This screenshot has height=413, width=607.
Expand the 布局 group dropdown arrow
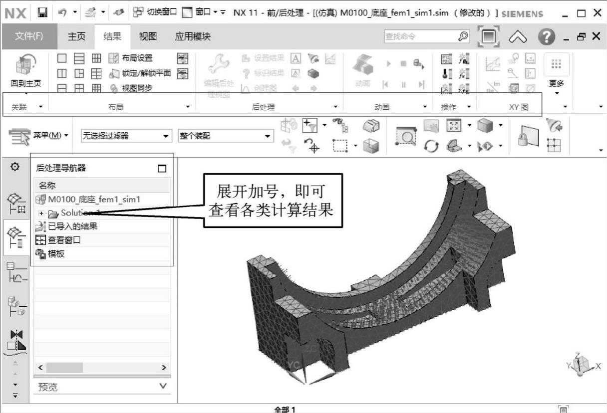pos(188,106)
